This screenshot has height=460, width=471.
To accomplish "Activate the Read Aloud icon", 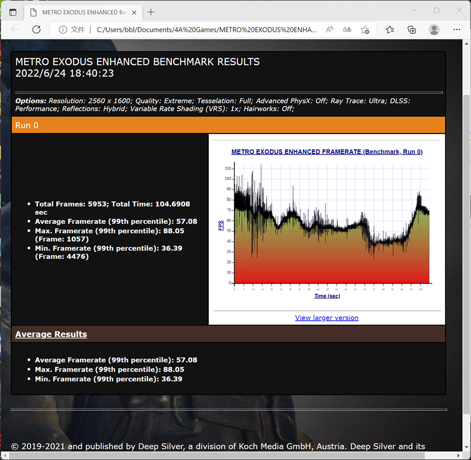I will 329,30.
